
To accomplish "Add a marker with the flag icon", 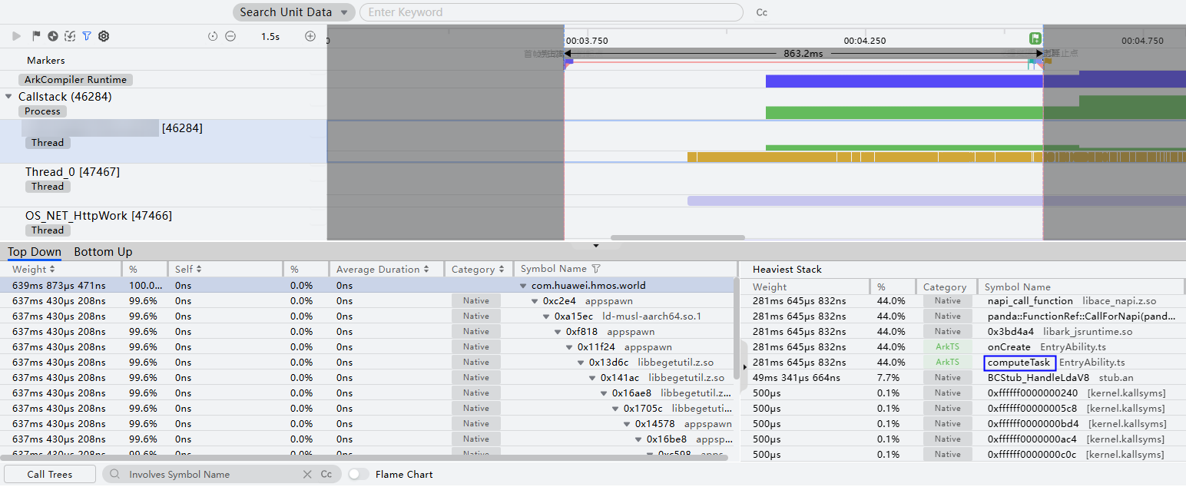I will click(x=36, y=36).
